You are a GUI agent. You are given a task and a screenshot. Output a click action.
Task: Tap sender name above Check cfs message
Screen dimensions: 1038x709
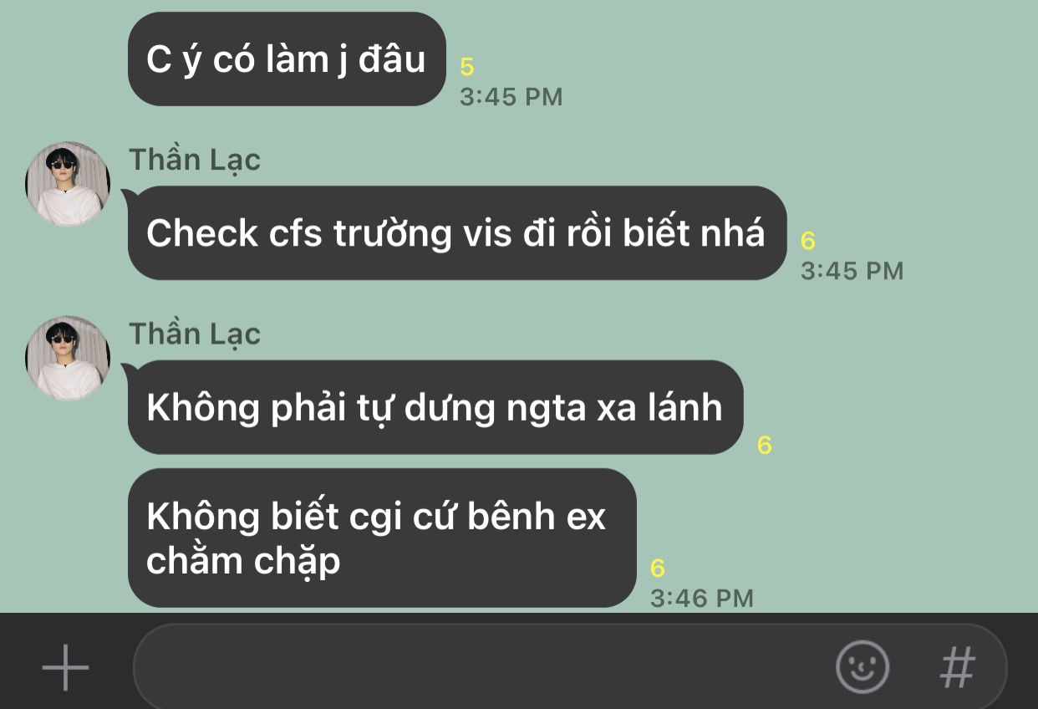tap(195, 160)
